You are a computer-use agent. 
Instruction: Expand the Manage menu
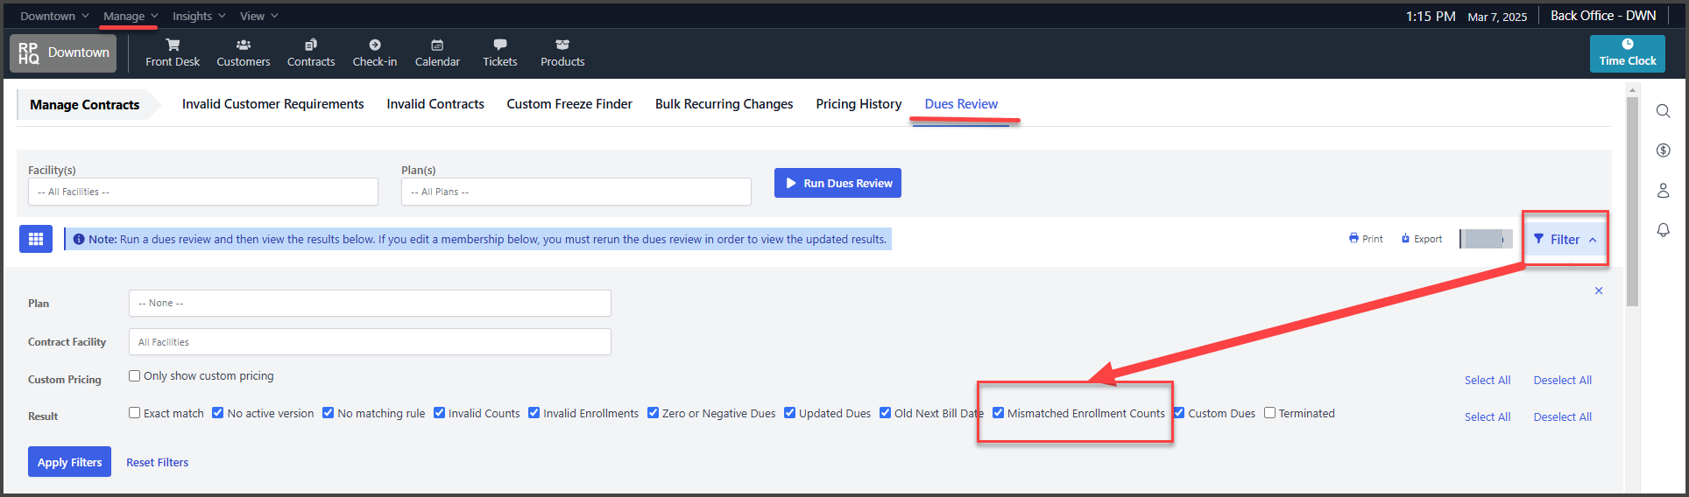click(131, 16)
